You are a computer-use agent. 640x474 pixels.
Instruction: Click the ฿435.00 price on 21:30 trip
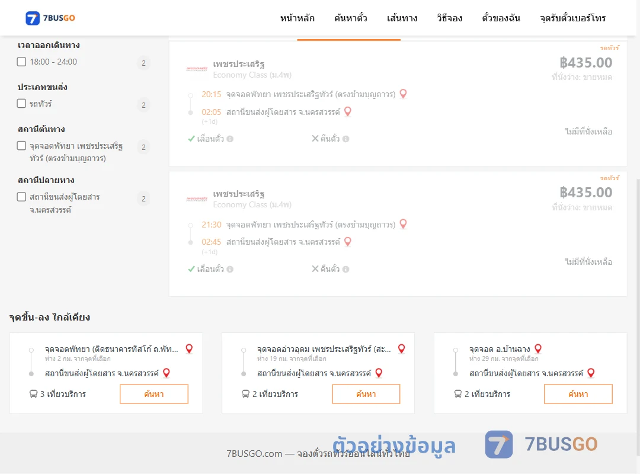click(x=585, y=193)
